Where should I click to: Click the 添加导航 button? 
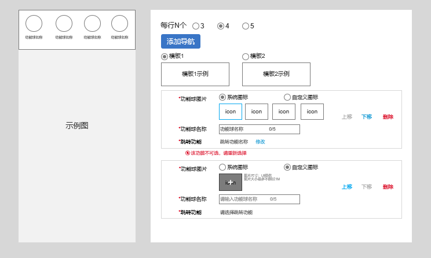180,41
